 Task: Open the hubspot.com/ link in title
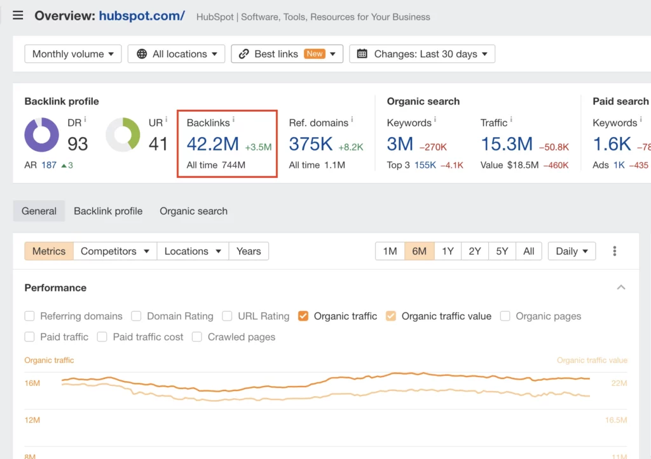pyautogui.click(x=142, y=16)
